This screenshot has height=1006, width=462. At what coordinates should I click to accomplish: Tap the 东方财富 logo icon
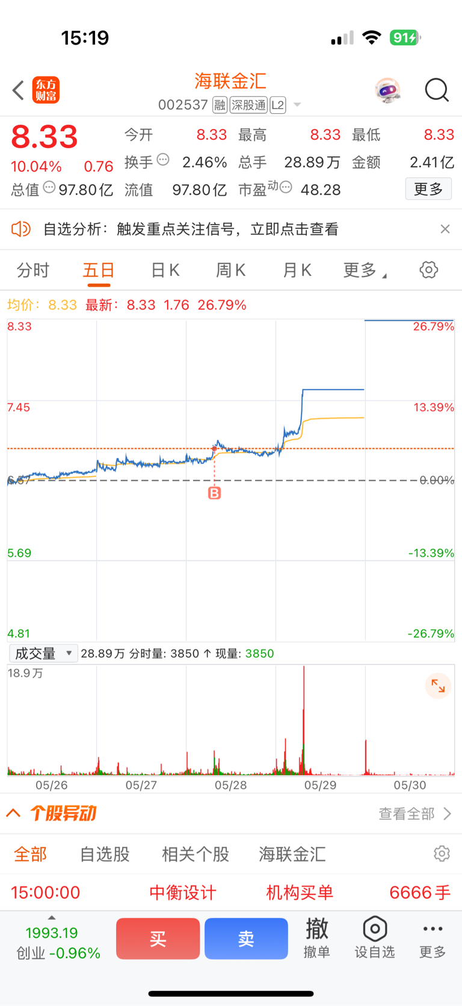[x=46, y=90]
